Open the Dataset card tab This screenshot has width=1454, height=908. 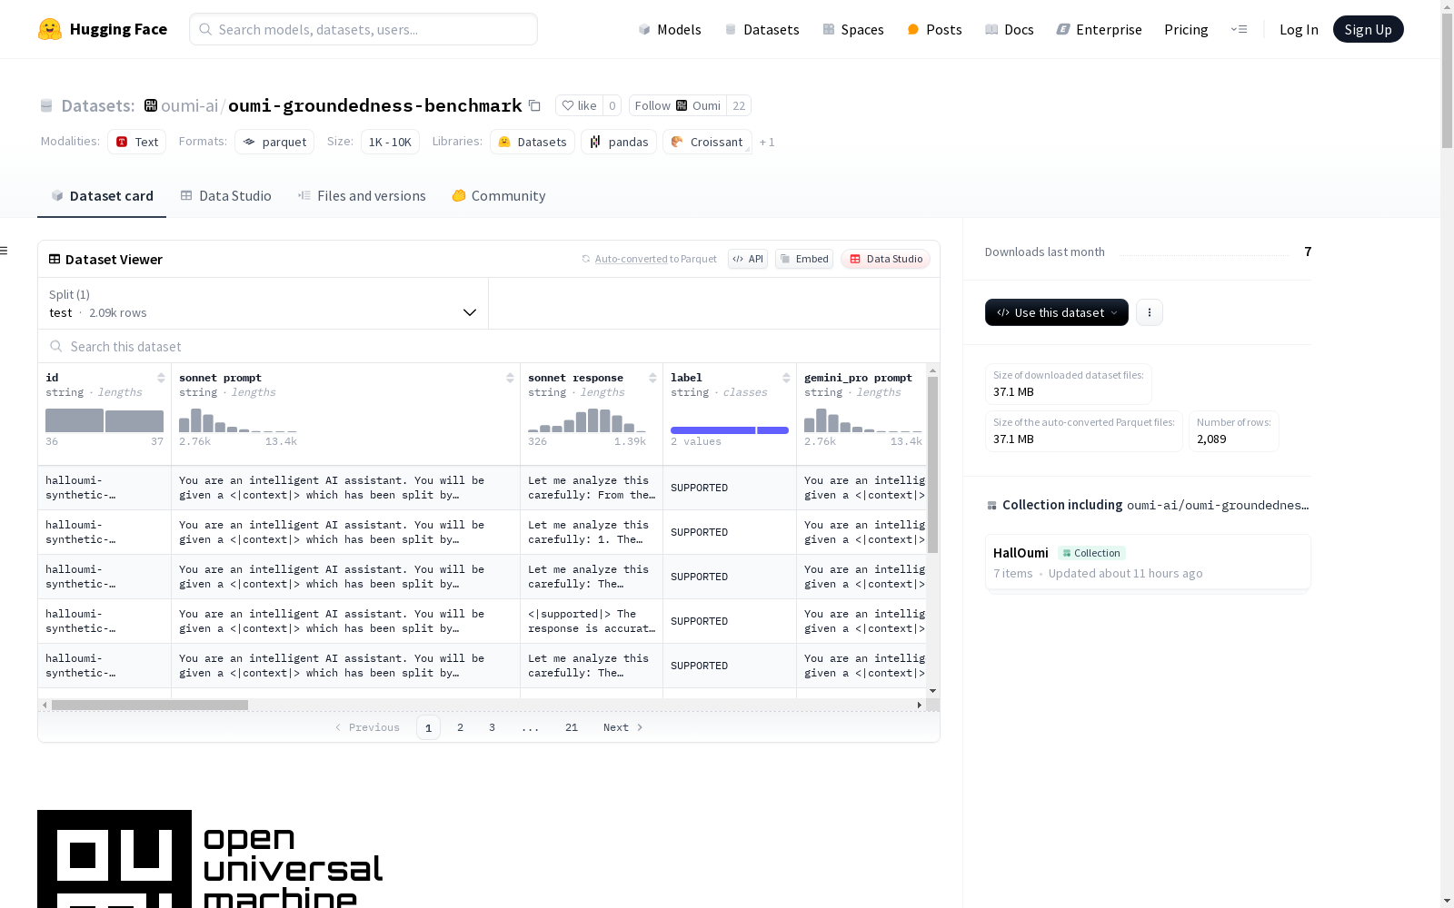pyautogui.click(x=102, y=196)
